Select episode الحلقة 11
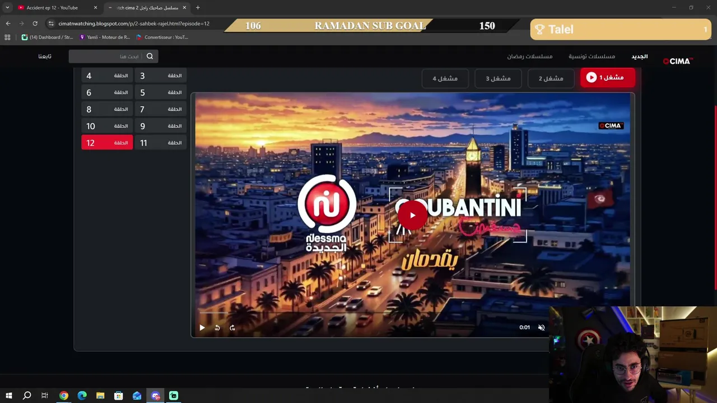Image resolution: width=717 pixels, height=403 pixels. 161,143
